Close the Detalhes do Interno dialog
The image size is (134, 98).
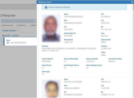[x=132, y=2]
